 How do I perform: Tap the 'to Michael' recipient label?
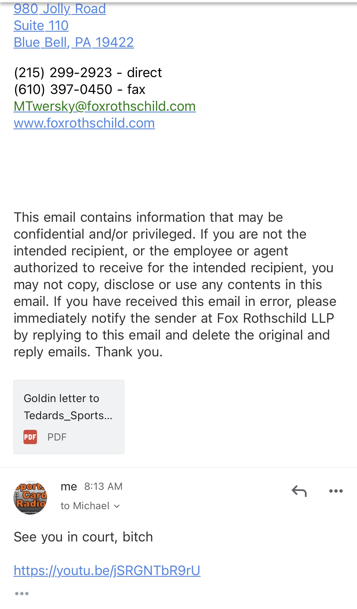[x=85, y=506]
